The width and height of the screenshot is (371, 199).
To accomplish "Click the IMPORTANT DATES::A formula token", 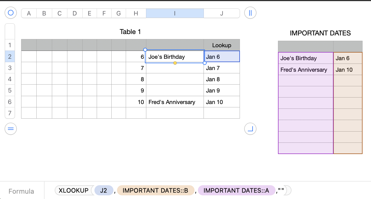I will [236, 191].
